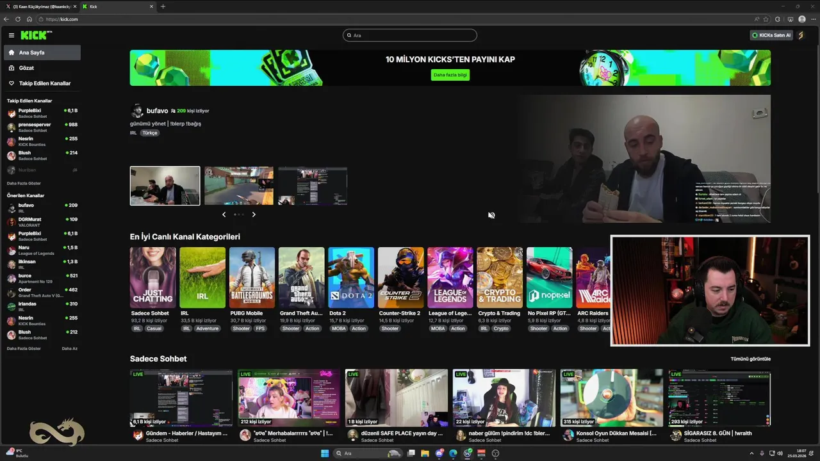The height and width of the screenshot is (461, 820).
Task: Open the browser settings ellipsis menu
Action: (813, 19)
